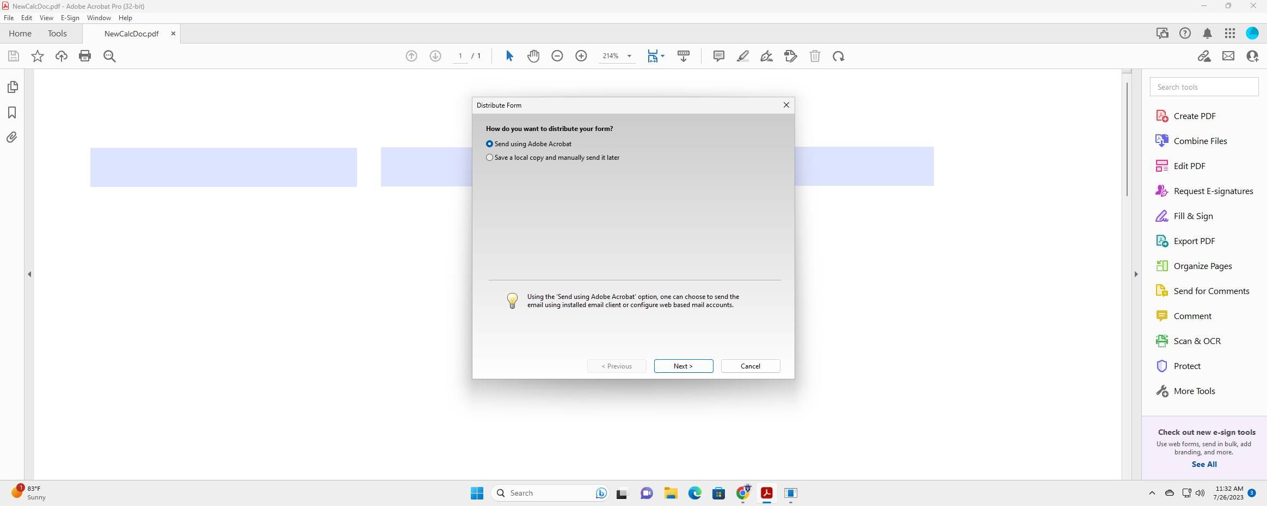The width and height of the screenshot is (1267, 506).
Task: Select Send using Adobe Acrobat
Action: [x=490, y=143]
